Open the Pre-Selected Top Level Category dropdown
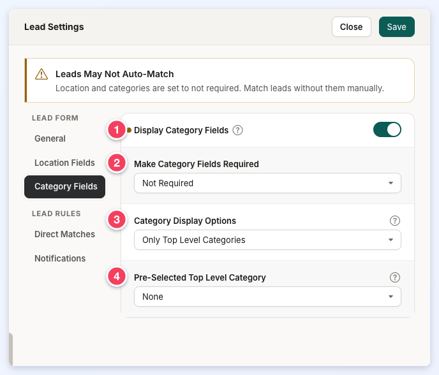Image resolution: width=439 pixels, height=375 pixels. click(x=267, y=297)
